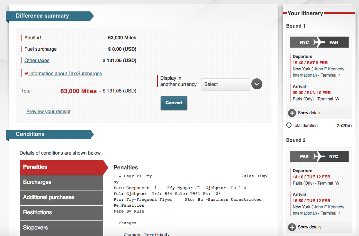Click the plus icon in Bound 1

coord(292,113)
